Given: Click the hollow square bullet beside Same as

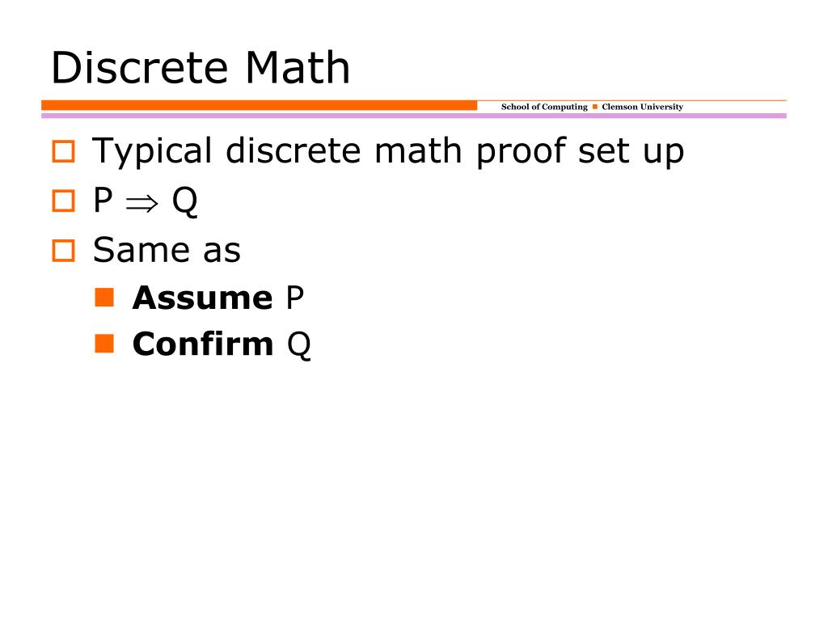Looking at the screenshot, I should (63, 251).
